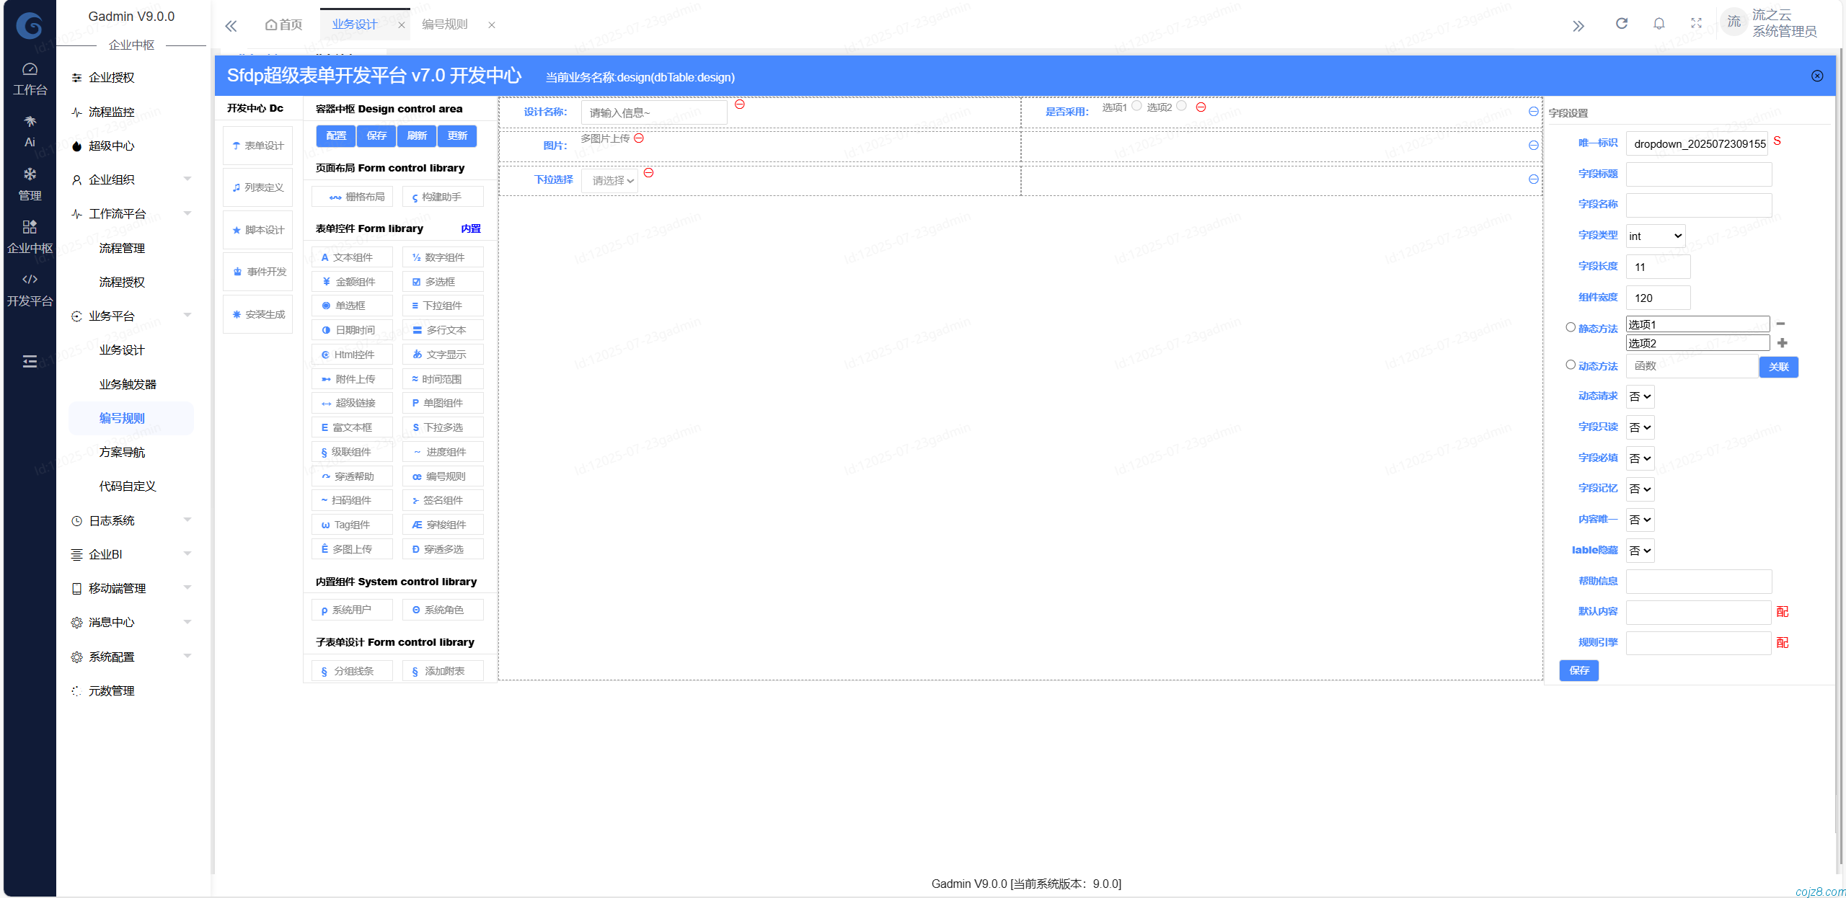Image resolution: width=1846 pixels, height=898 pixels.
Task: Select the 动态方法 radio button
Action: tap(1570, 365)
